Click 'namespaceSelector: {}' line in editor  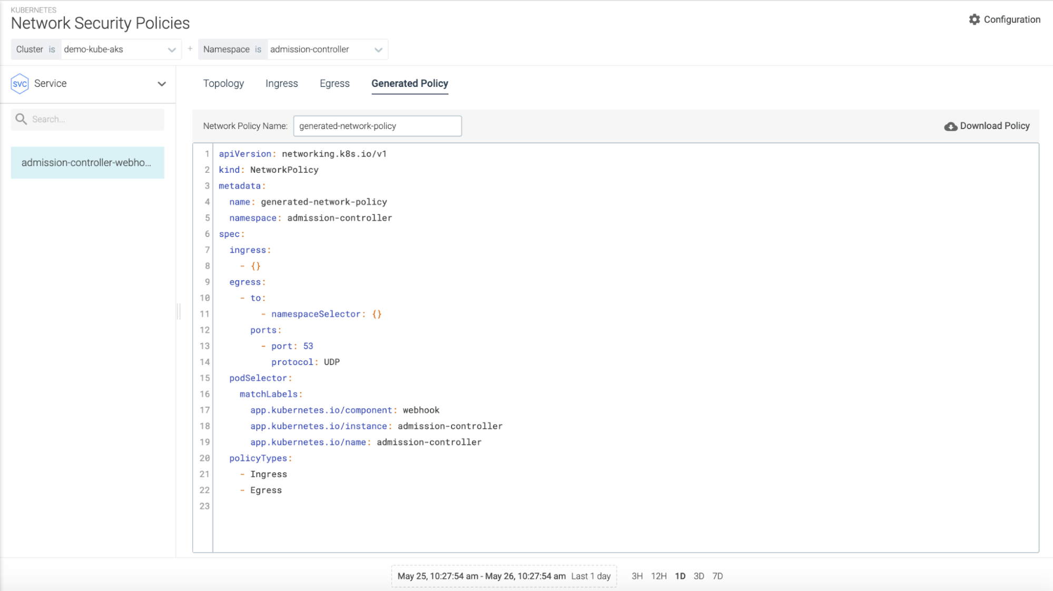click(321, 314)
